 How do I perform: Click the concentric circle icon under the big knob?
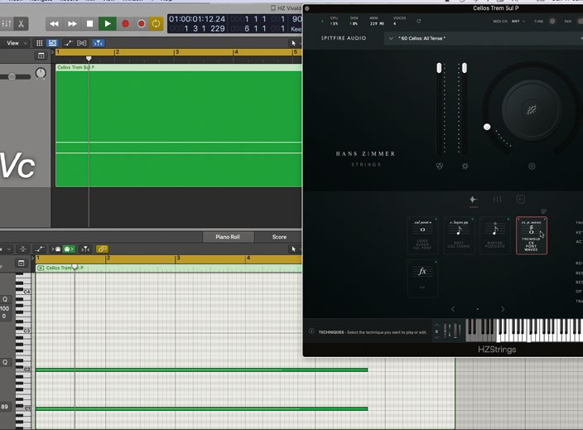pyautogui.click(x=532, y=167)
